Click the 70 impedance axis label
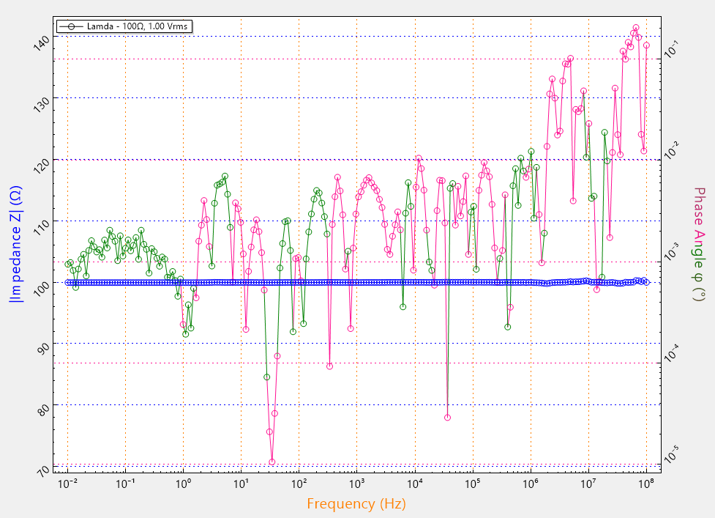 (x=43, y=470)
